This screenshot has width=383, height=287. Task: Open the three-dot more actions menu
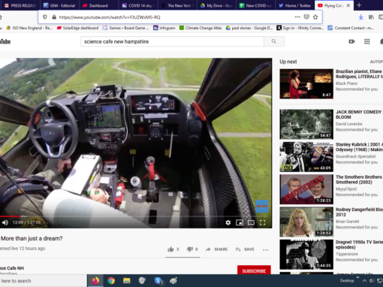266,249
